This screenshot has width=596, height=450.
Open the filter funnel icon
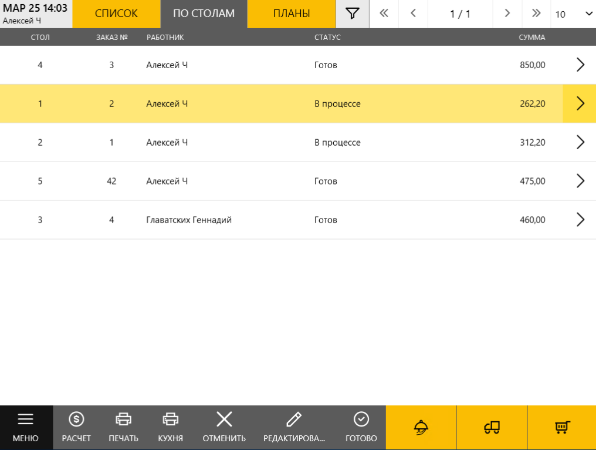(x=353, y=14)
